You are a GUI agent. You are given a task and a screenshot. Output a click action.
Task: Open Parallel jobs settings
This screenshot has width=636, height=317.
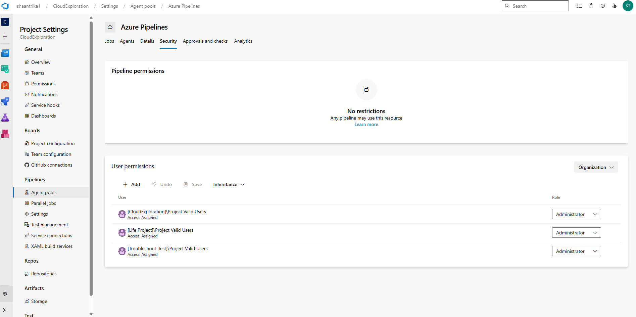51,203
